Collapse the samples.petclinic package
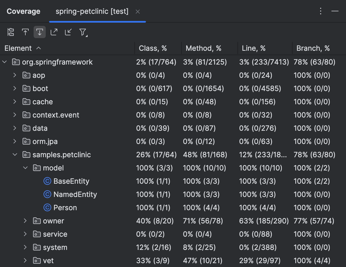The height and width of the screenshot is (267, 346). coord(15,155)
